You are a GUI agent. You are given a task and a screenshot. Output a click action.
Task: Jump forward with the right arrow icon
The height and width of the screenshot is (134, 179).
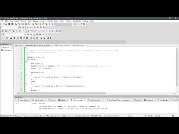pos(31,28)
